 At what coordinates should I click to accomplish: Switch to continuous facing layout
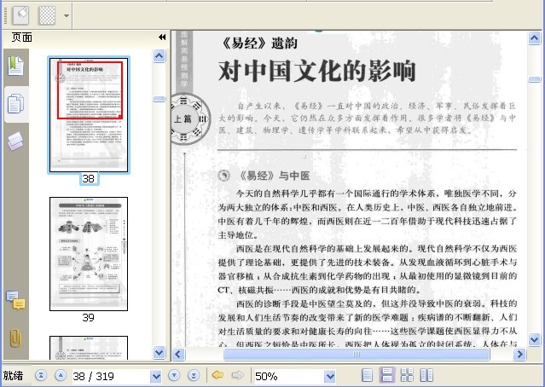(x=407, y=375)
